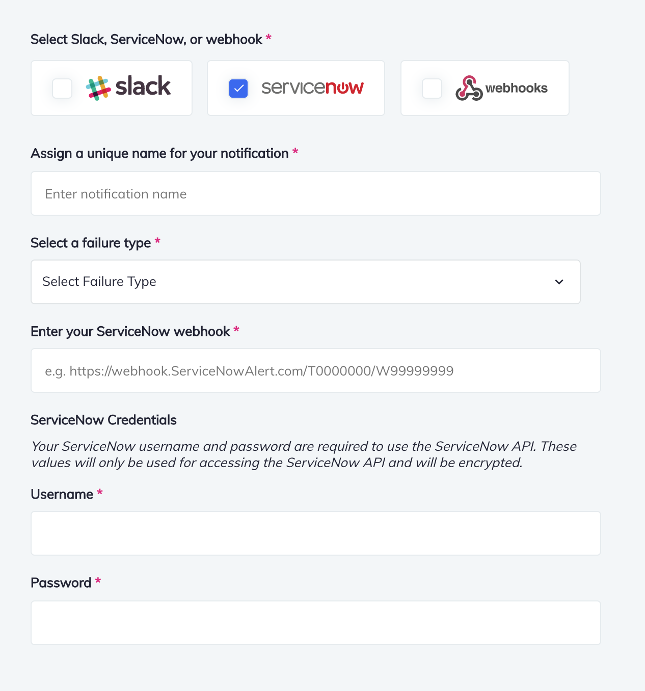Select the Slack hashtag symbol
The height and width of the screenshot is (691, 645).
click(x=98, y=88)
